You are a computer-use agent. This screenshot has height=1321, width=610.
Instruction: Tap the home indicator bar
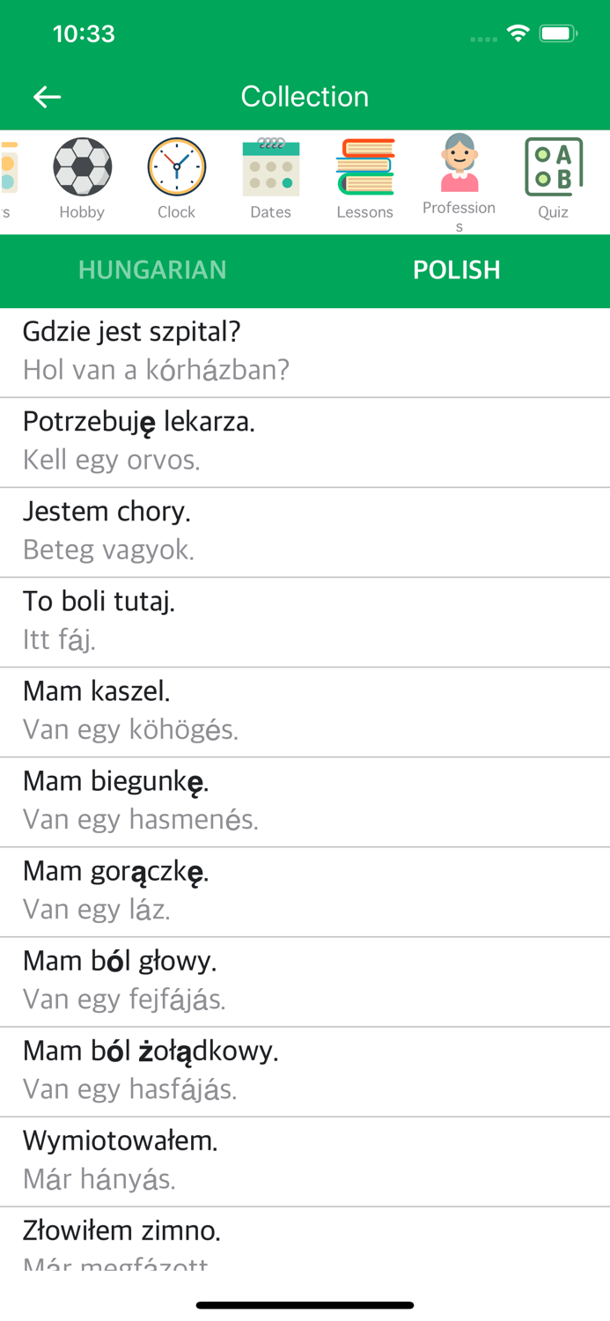(305, 1304)
